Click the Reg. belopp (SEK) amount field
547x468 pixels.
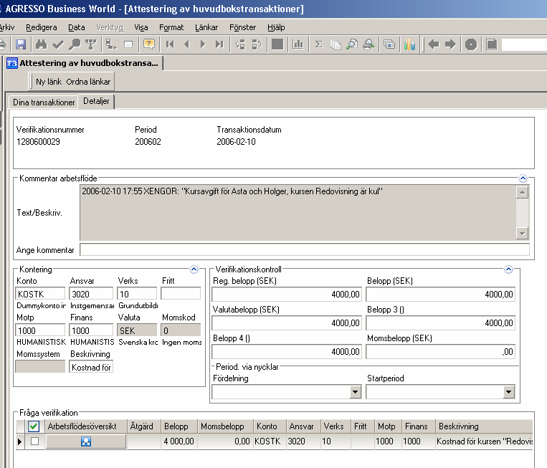(x=287, y=295)
